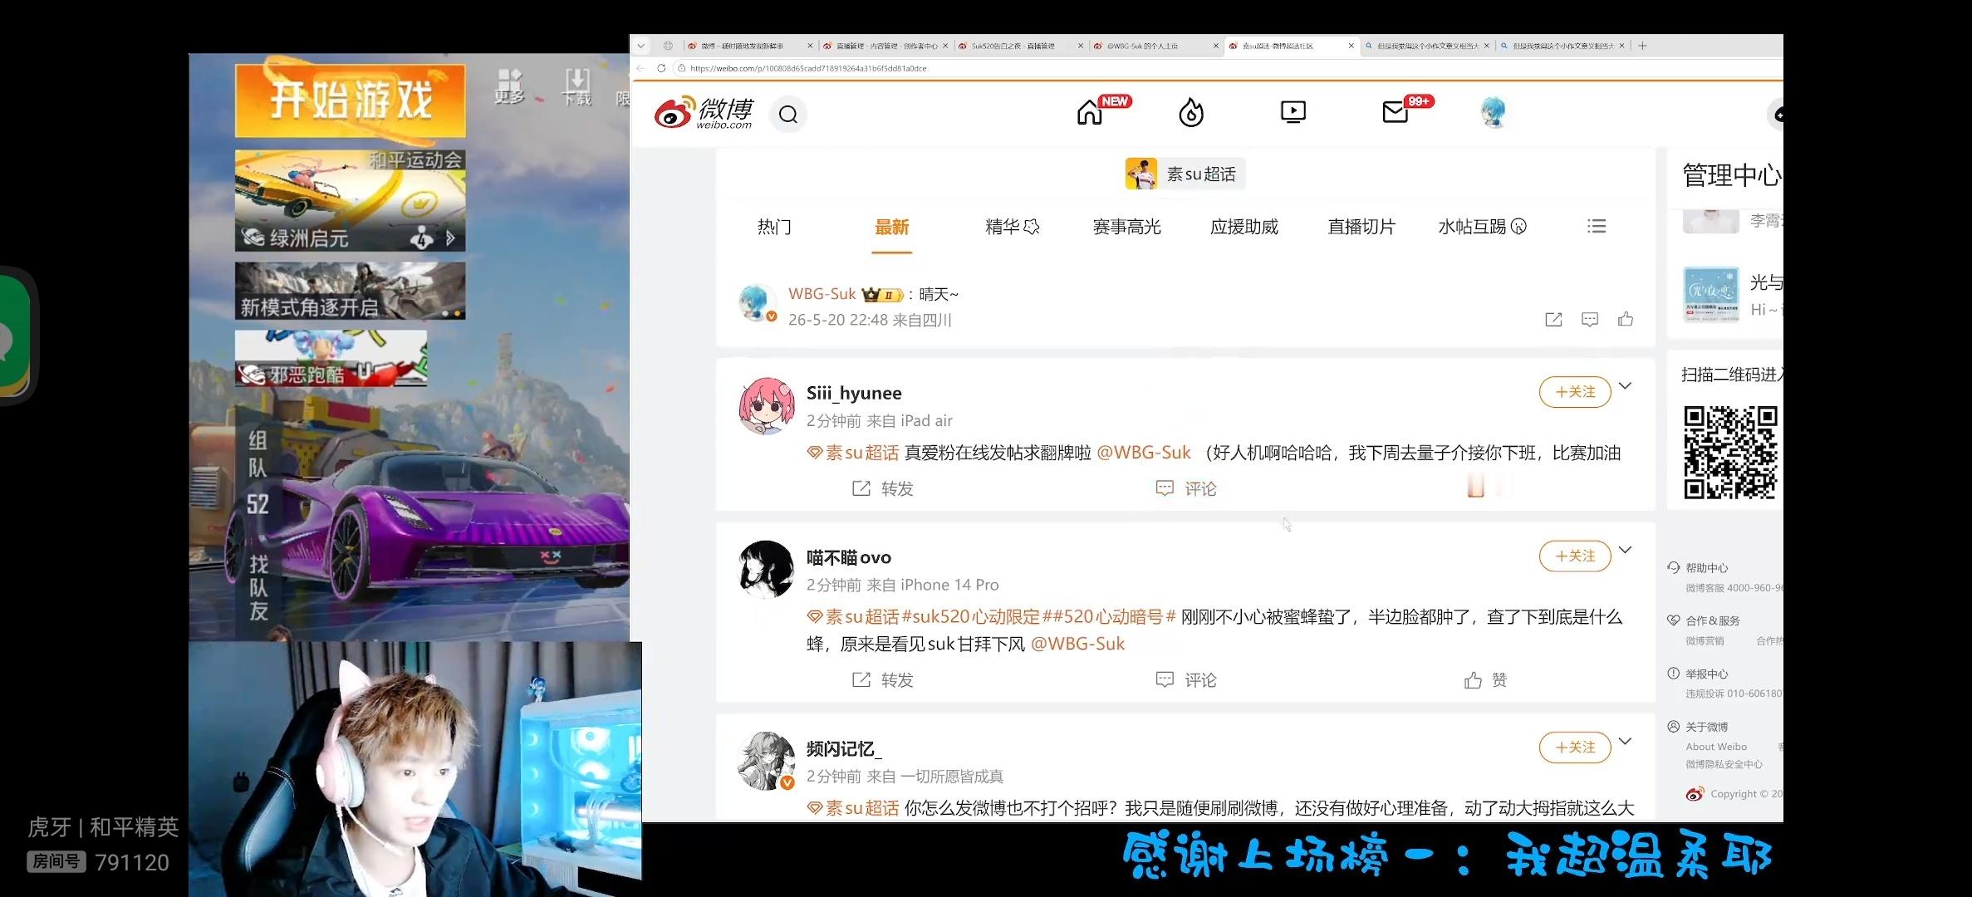Open the 新模式角逐开启 banner

coord(350,291)
